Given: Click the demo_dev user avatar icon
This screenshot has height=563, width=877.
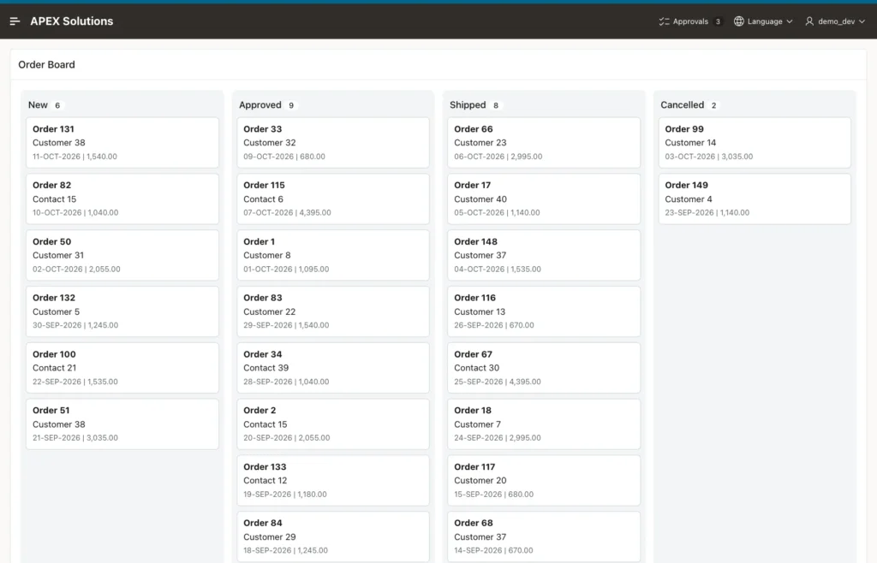Looking at the screenshot, I should 809,21.
